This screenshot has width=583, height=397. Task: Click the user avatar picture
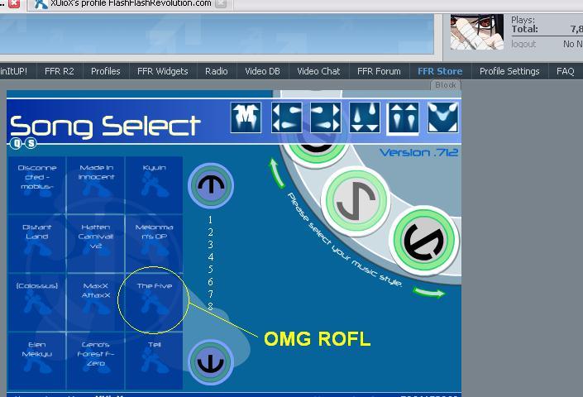tap(476, 31)
